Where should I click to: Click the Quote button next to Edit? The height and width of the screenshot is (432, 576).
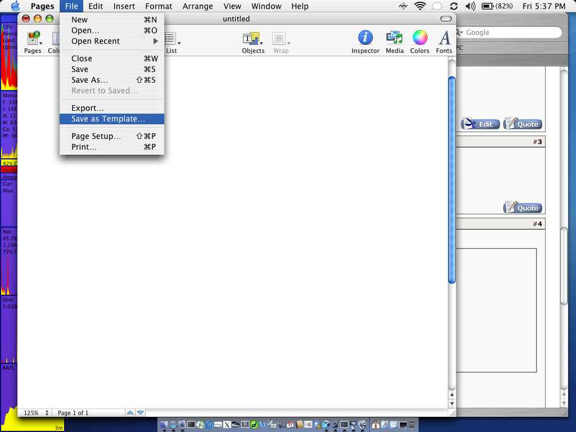pyautogui.click(x=523, y=124)
